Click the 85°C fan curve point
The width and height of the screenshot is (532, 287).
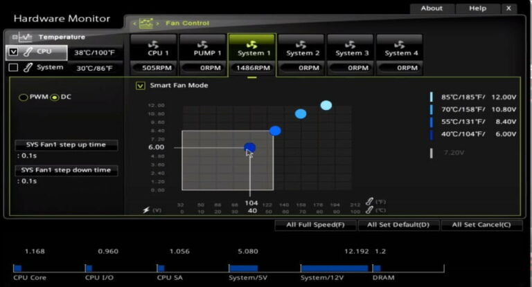click(x=326, y=105)
